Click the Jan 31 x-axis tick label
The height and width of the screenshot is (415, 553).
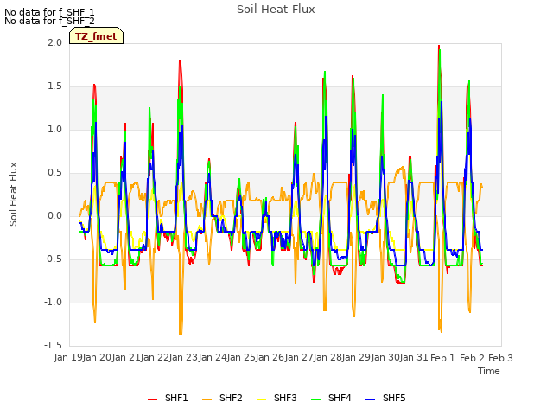tap(415, 358)
